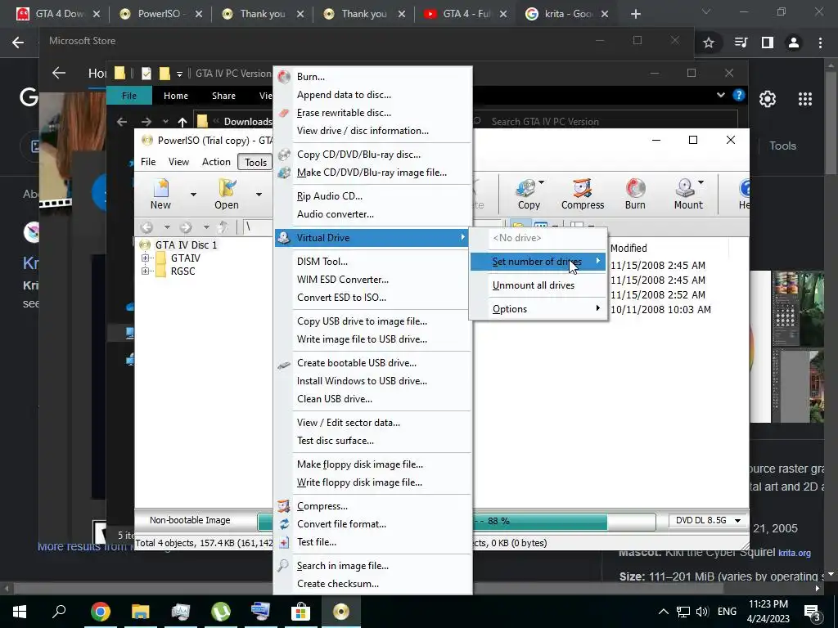Select Audio converter...
The image size is (838, 628).
click(373, 214)
